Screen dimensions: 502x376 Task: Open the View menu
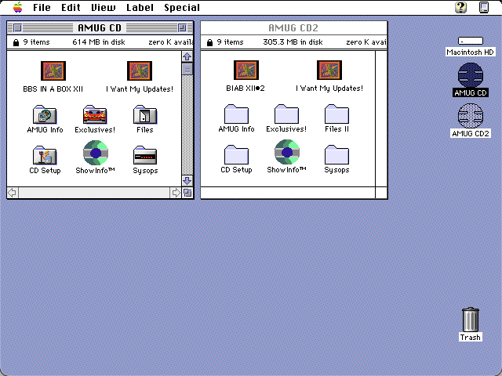[103, 7]
